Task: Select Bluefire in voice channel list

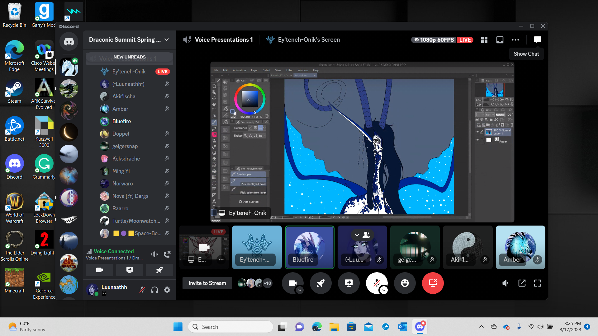Action: tap(121, 121)
